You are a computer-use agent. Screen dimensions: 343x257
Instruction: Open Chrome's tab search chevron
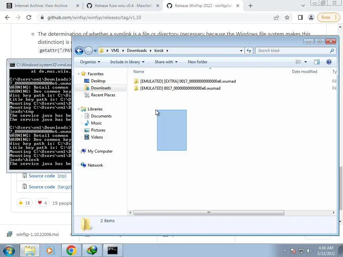[303, 6]
